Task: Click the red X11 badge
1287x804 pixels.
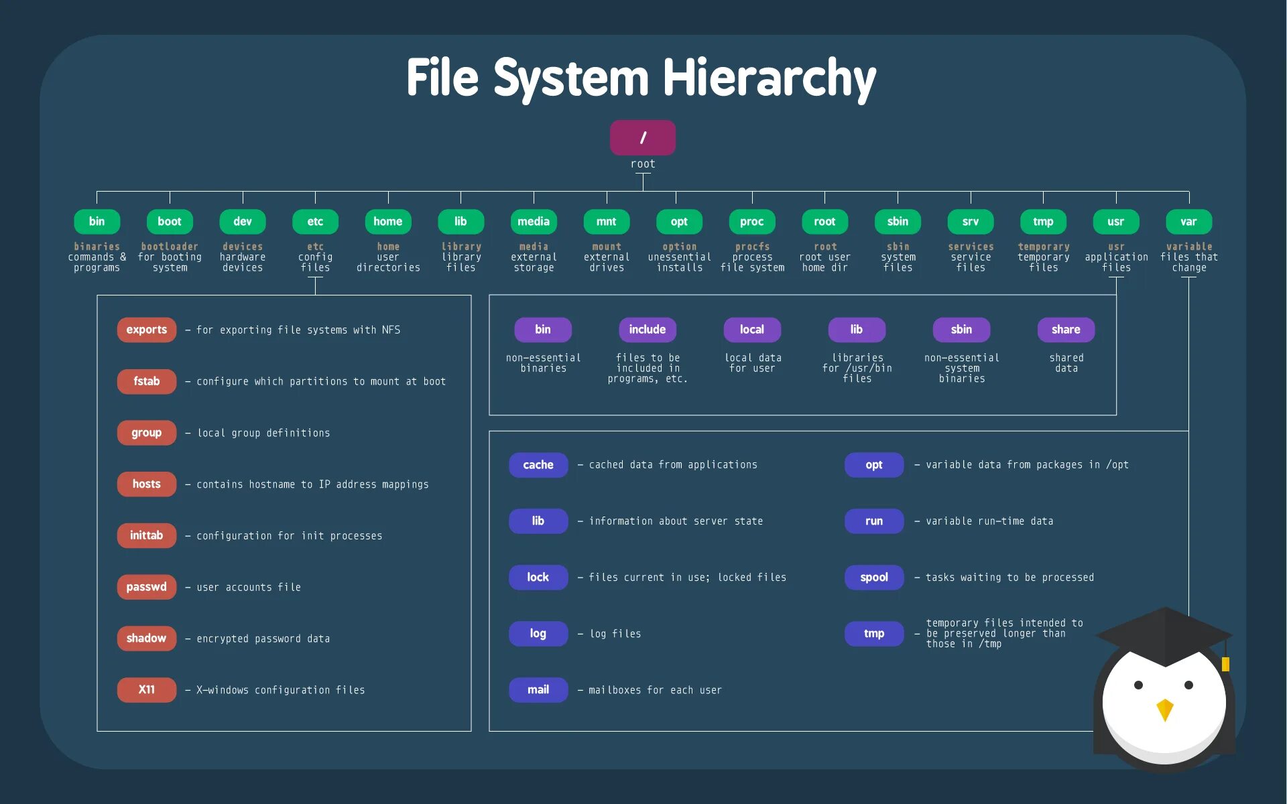Action: pyautogui.click(x=146, y=689)
